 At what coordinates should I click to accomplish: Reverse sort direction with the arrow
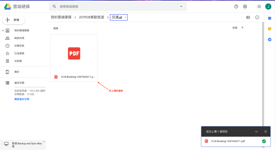(x=242, y=28)
